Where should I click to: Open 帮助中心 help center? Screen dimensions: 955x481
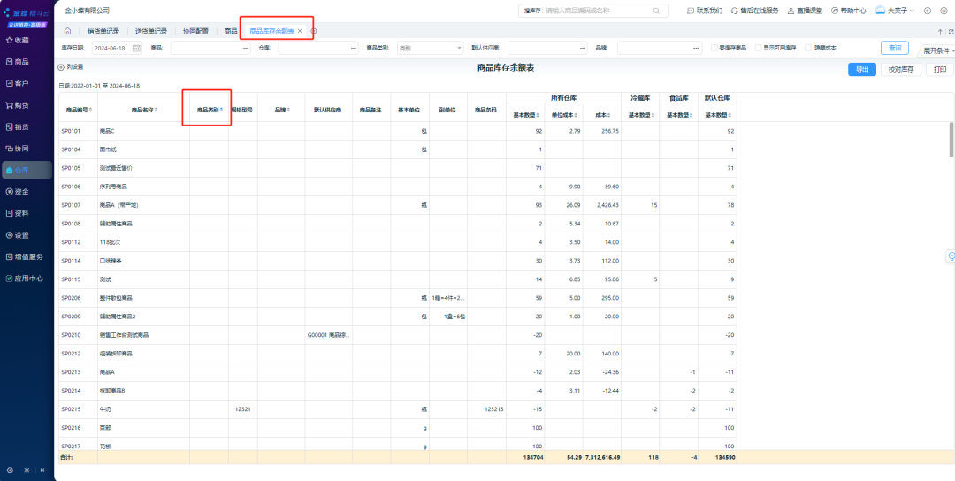click(x=850, y=11)
